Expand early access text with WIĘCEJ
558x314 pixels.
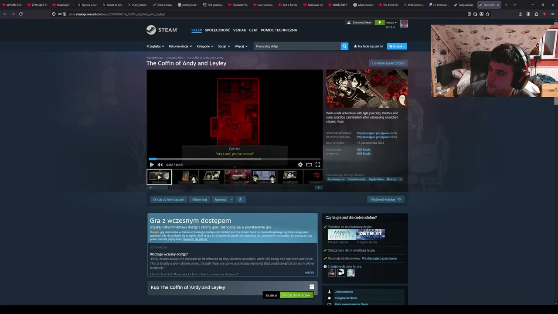click(309, 273)
